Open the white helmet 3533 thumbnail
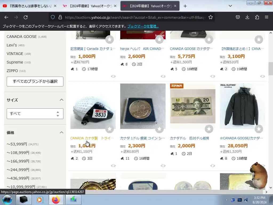273x205 pixels. pos(93,106)
